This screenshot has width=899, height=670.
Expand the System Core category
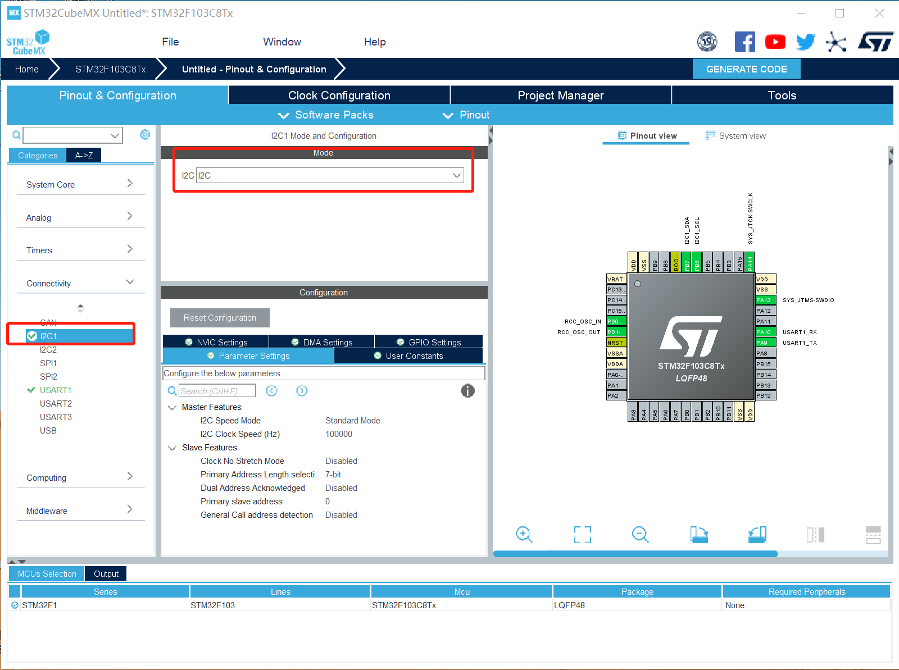130,184
